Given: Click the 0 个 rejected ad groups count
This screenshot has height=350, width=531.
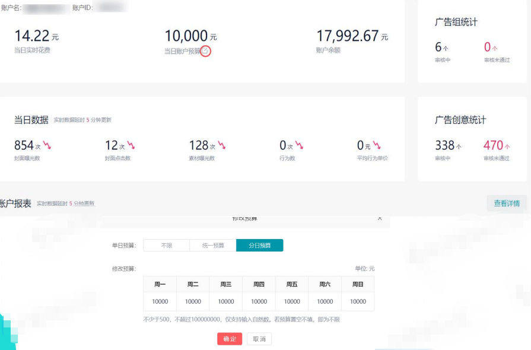Looking at the screenshot, I should pyautogui.click(x=491, y=47).
